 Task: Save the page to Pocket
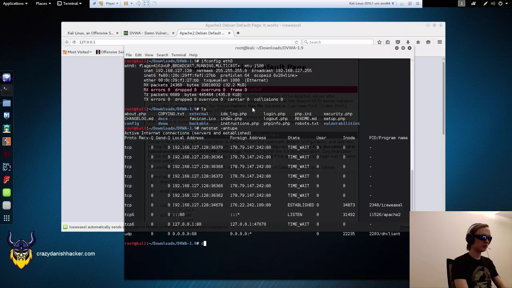(x=398, y=42)
